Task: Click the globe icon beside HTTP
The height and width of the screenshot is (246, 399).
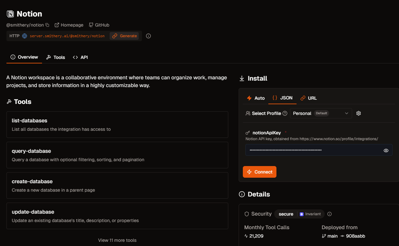Action: pos(25,36)
